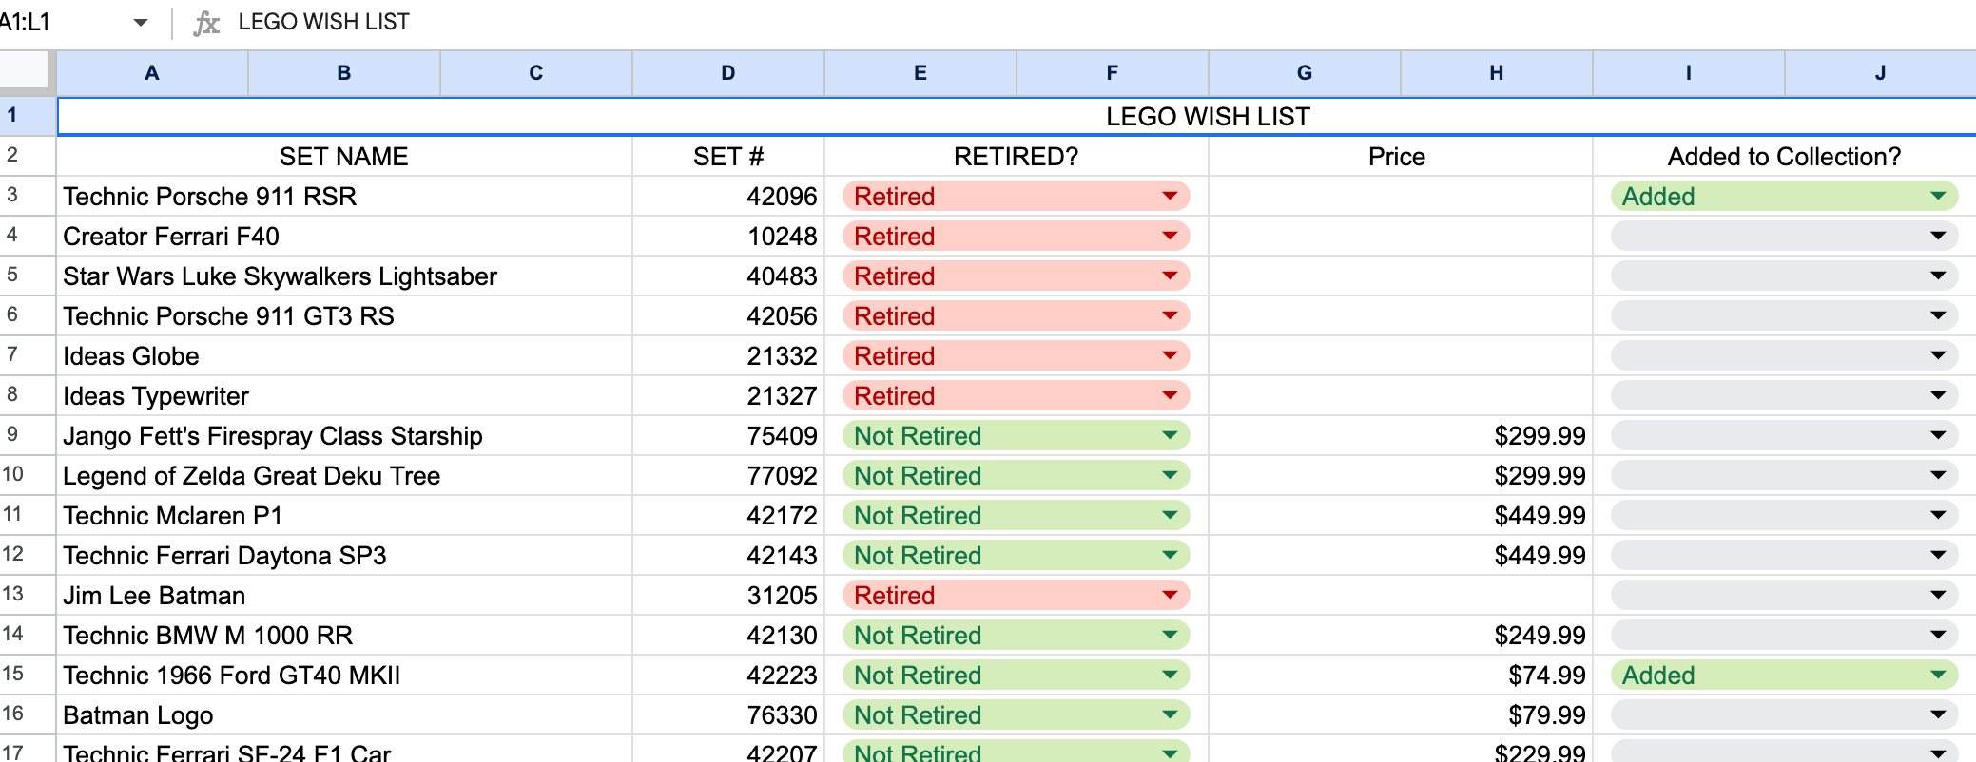Image resolution: width=1976 pixels, height=762 pixels.
Task: Select the SET NAME header cell
Action: (343, 157)
